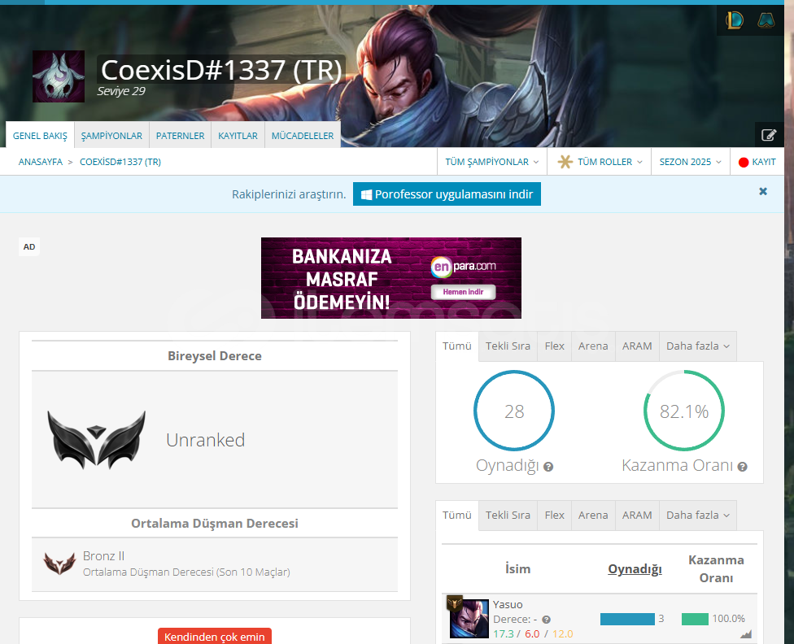Click the Bronz II rank emblem
Screen dimensions: 794x644
click(x=59, y=563)
